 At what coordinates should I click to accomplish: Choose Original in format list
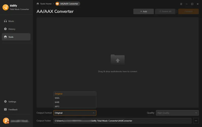click(x=75, y=94)
